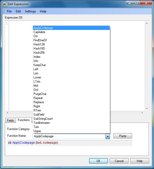Collapse the Function Name dropdown arrow
The image size is (154, 169).
coord(108,136)
